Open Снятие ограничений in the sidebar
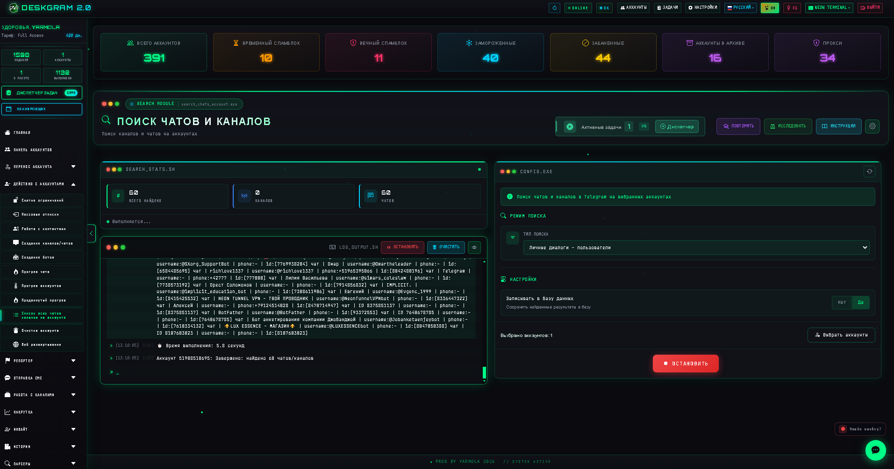The image size is (894, 469). tap(42, 200)
